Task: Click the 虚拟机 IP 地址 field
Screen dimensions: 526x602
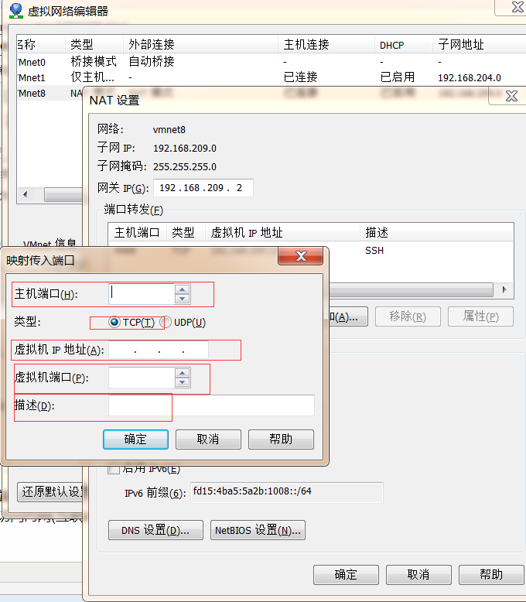Action: [159, 351]
